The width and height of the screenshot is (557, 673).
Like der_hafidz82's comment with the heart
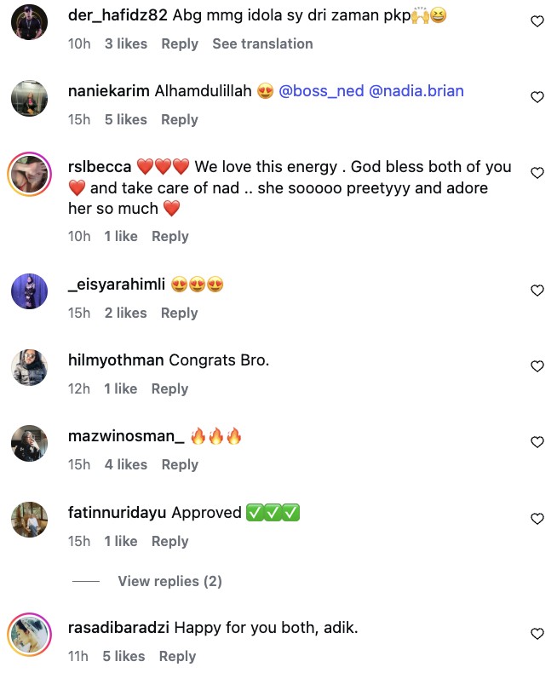537,21
